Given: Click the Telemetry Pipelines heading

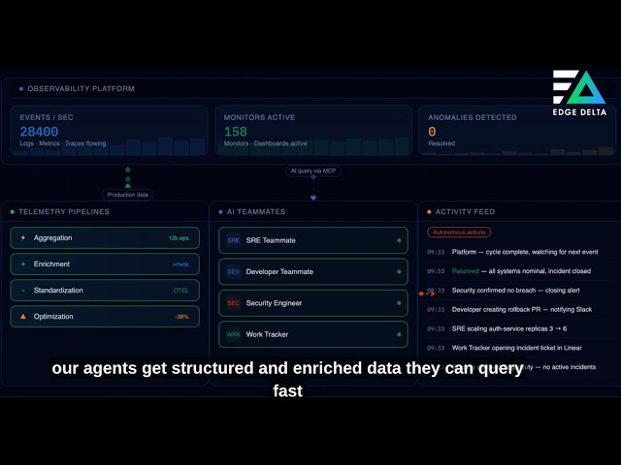Looking at the screenshot, I should [64, 211].
